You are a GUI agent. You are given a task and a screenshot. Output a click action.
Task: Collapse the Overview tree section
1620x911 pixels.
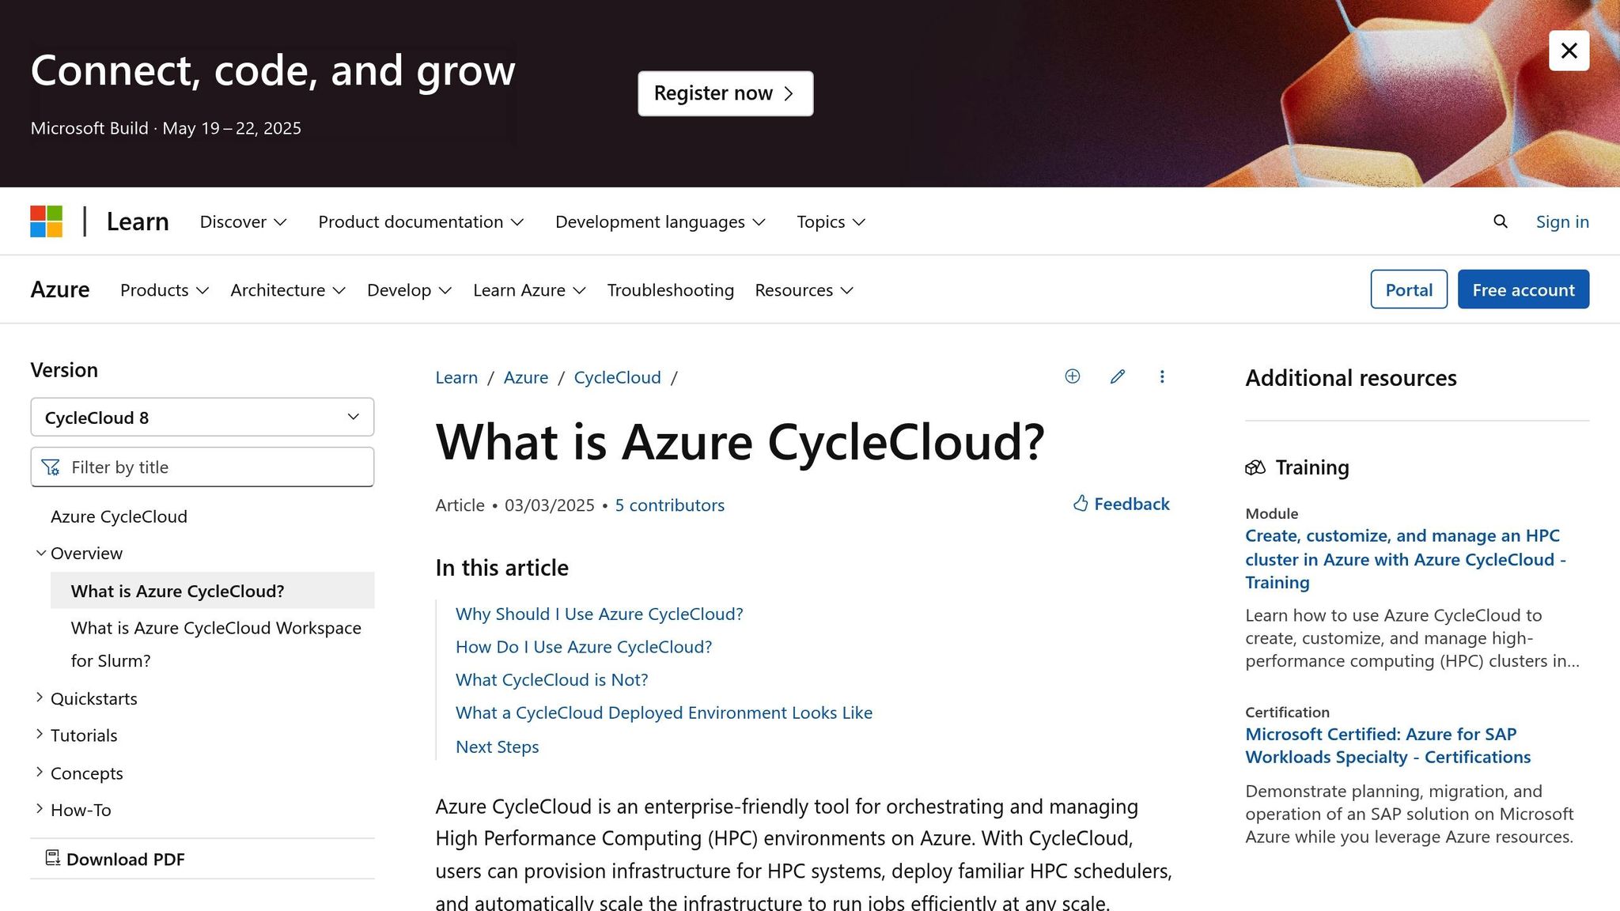pos(78,554)
